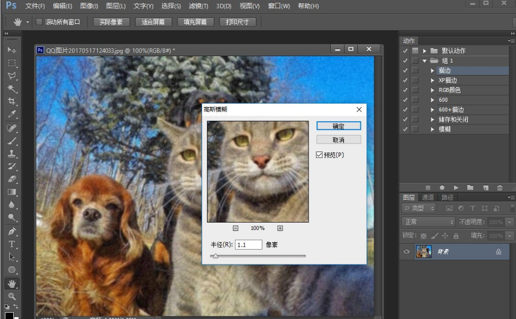Lock transparent pixels in Layers panel
516x319 pixels.
(x=423, y=236)
